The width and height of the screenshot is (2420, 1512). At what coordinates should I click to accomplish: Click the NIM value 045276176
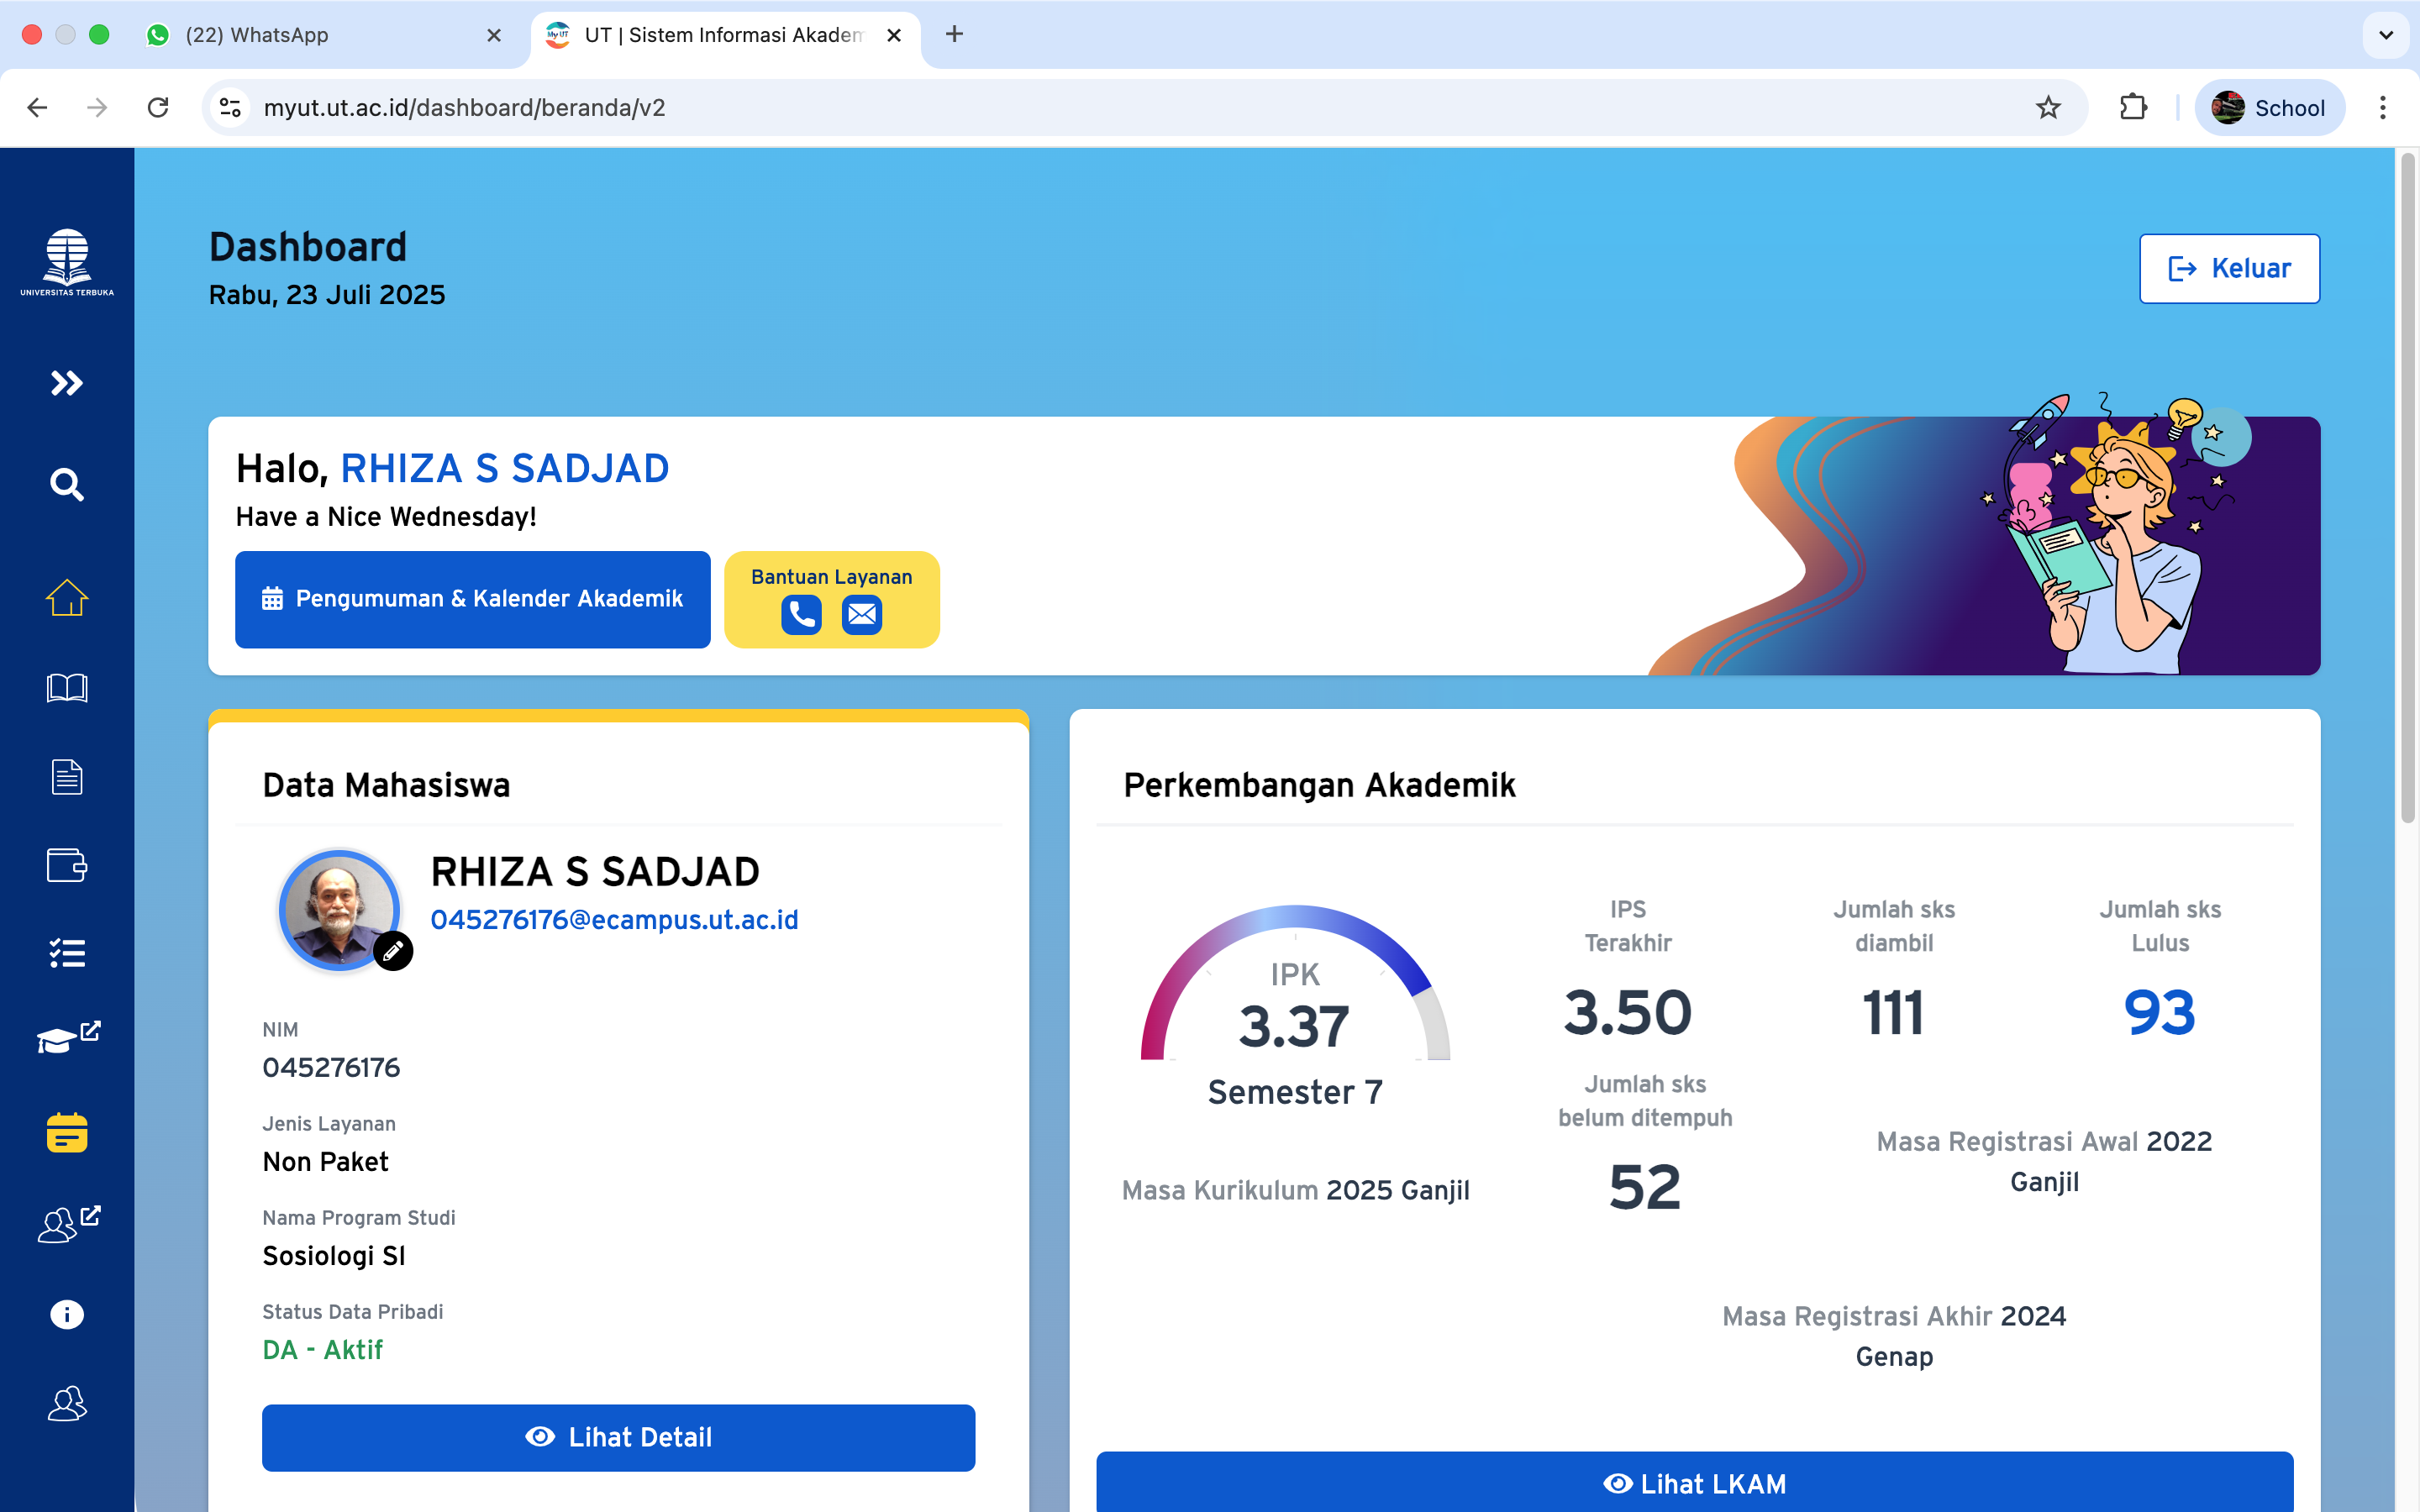coord(331,1067)
